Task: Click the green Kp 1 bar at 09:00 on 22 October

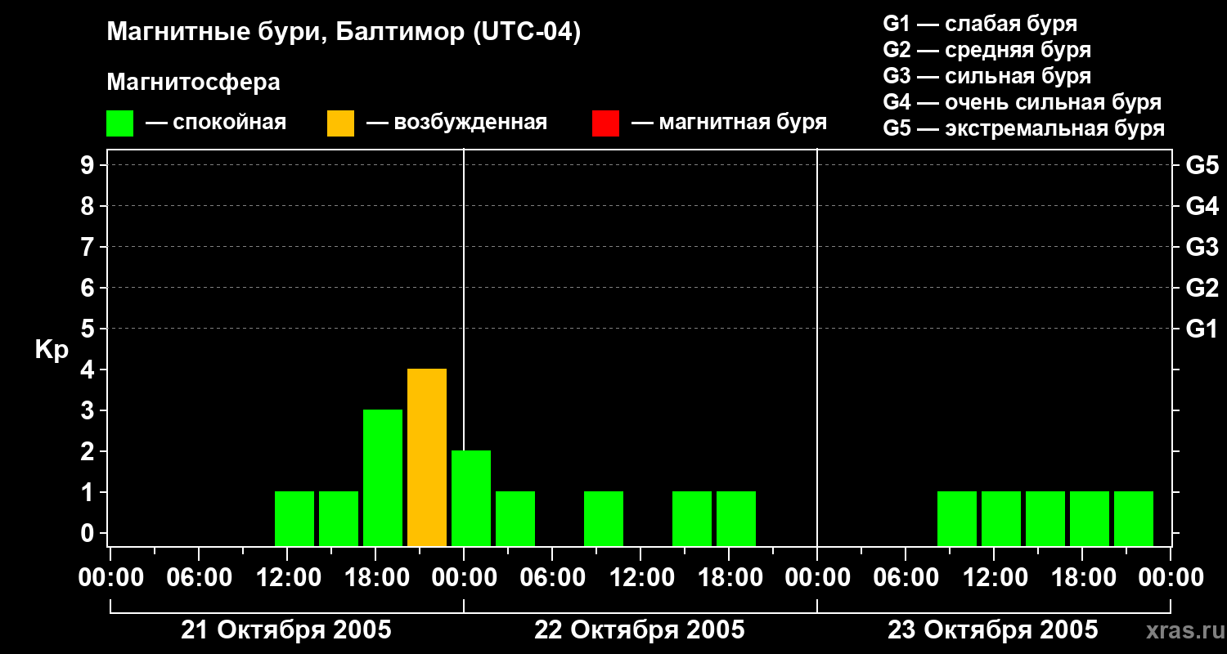Action: coord(604,518)
